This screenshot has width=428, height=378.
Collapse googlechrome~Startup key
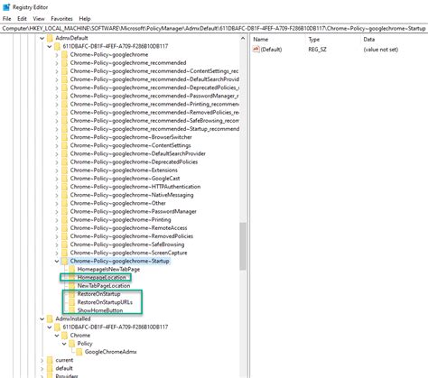[57, 261]
